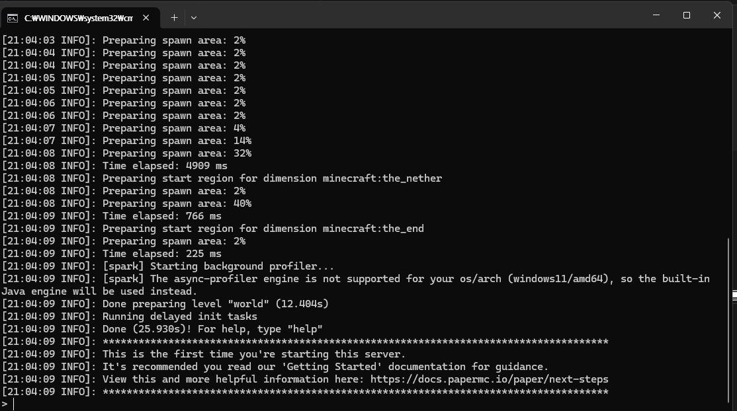Open the docs.papermc.io/paper/next-steps link
The width and height of the screenshot is (737, 411).
point(490,379)
